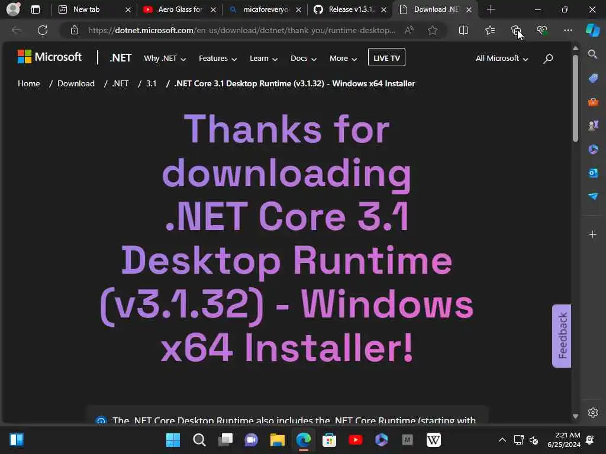The image size is (606, 454).
Task: Click LIVE TV button
Action: coord(386,57)
